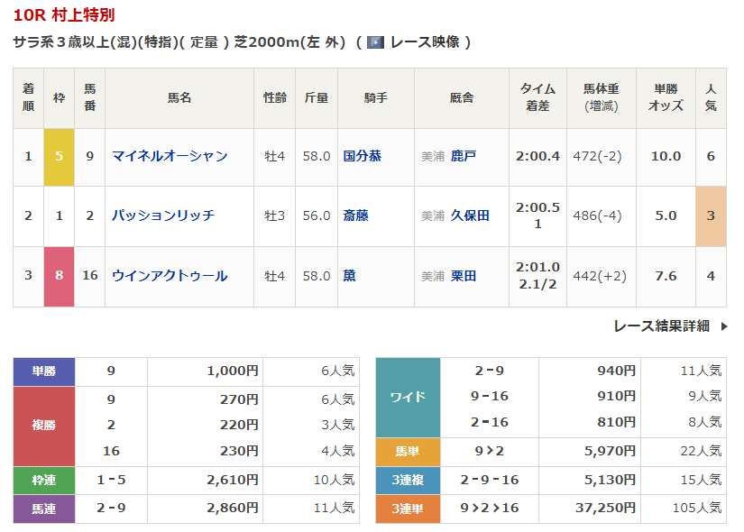Click the orange 3連単 payout label
744x532 pixels.
point(408,509)
